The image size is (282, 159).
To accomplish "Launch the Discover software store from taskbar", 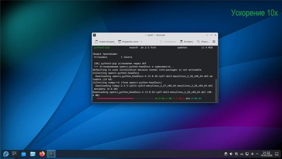I will tap(23, 154).
